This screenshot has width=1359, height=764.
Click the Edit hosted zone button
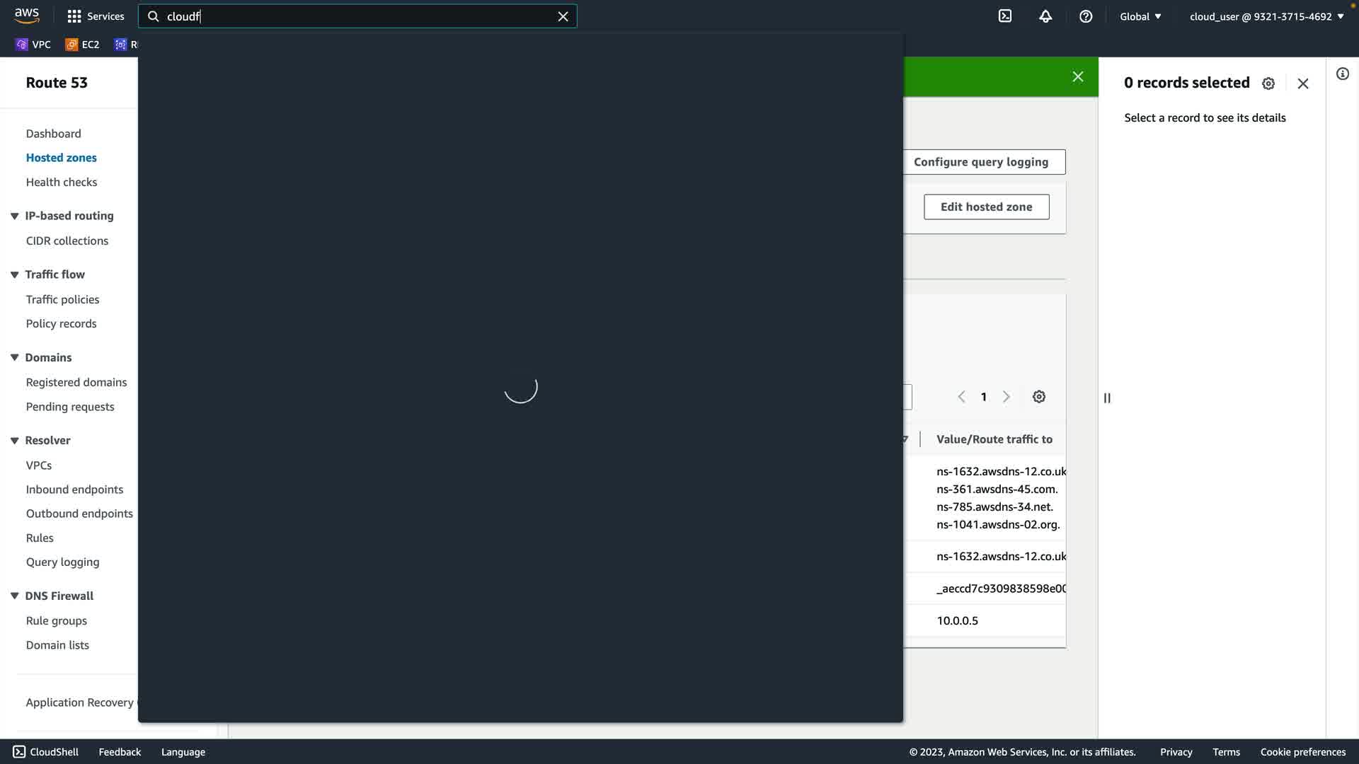pos(986,207)
